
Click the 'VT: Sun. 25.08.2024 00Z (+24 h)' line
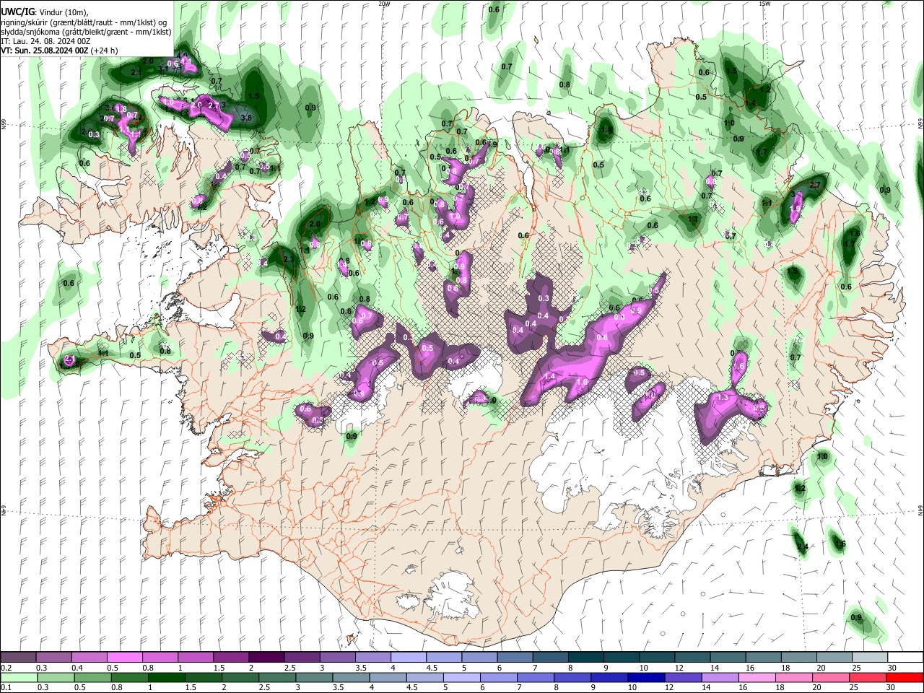tap(59, 51)
